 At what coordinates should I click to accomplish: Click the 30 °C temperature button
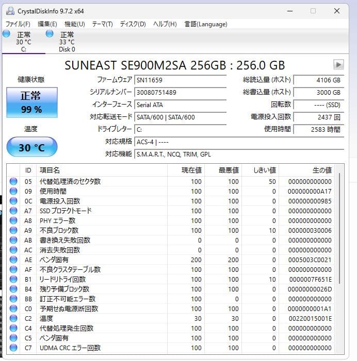tap(32, 147)
